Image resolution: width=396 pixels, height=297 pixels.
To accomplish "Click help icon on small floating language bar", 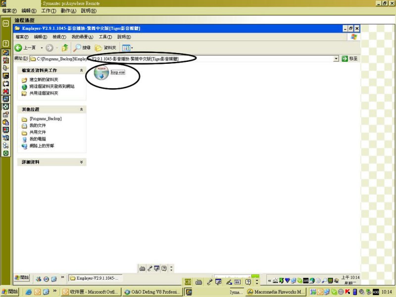I will 164,268.
